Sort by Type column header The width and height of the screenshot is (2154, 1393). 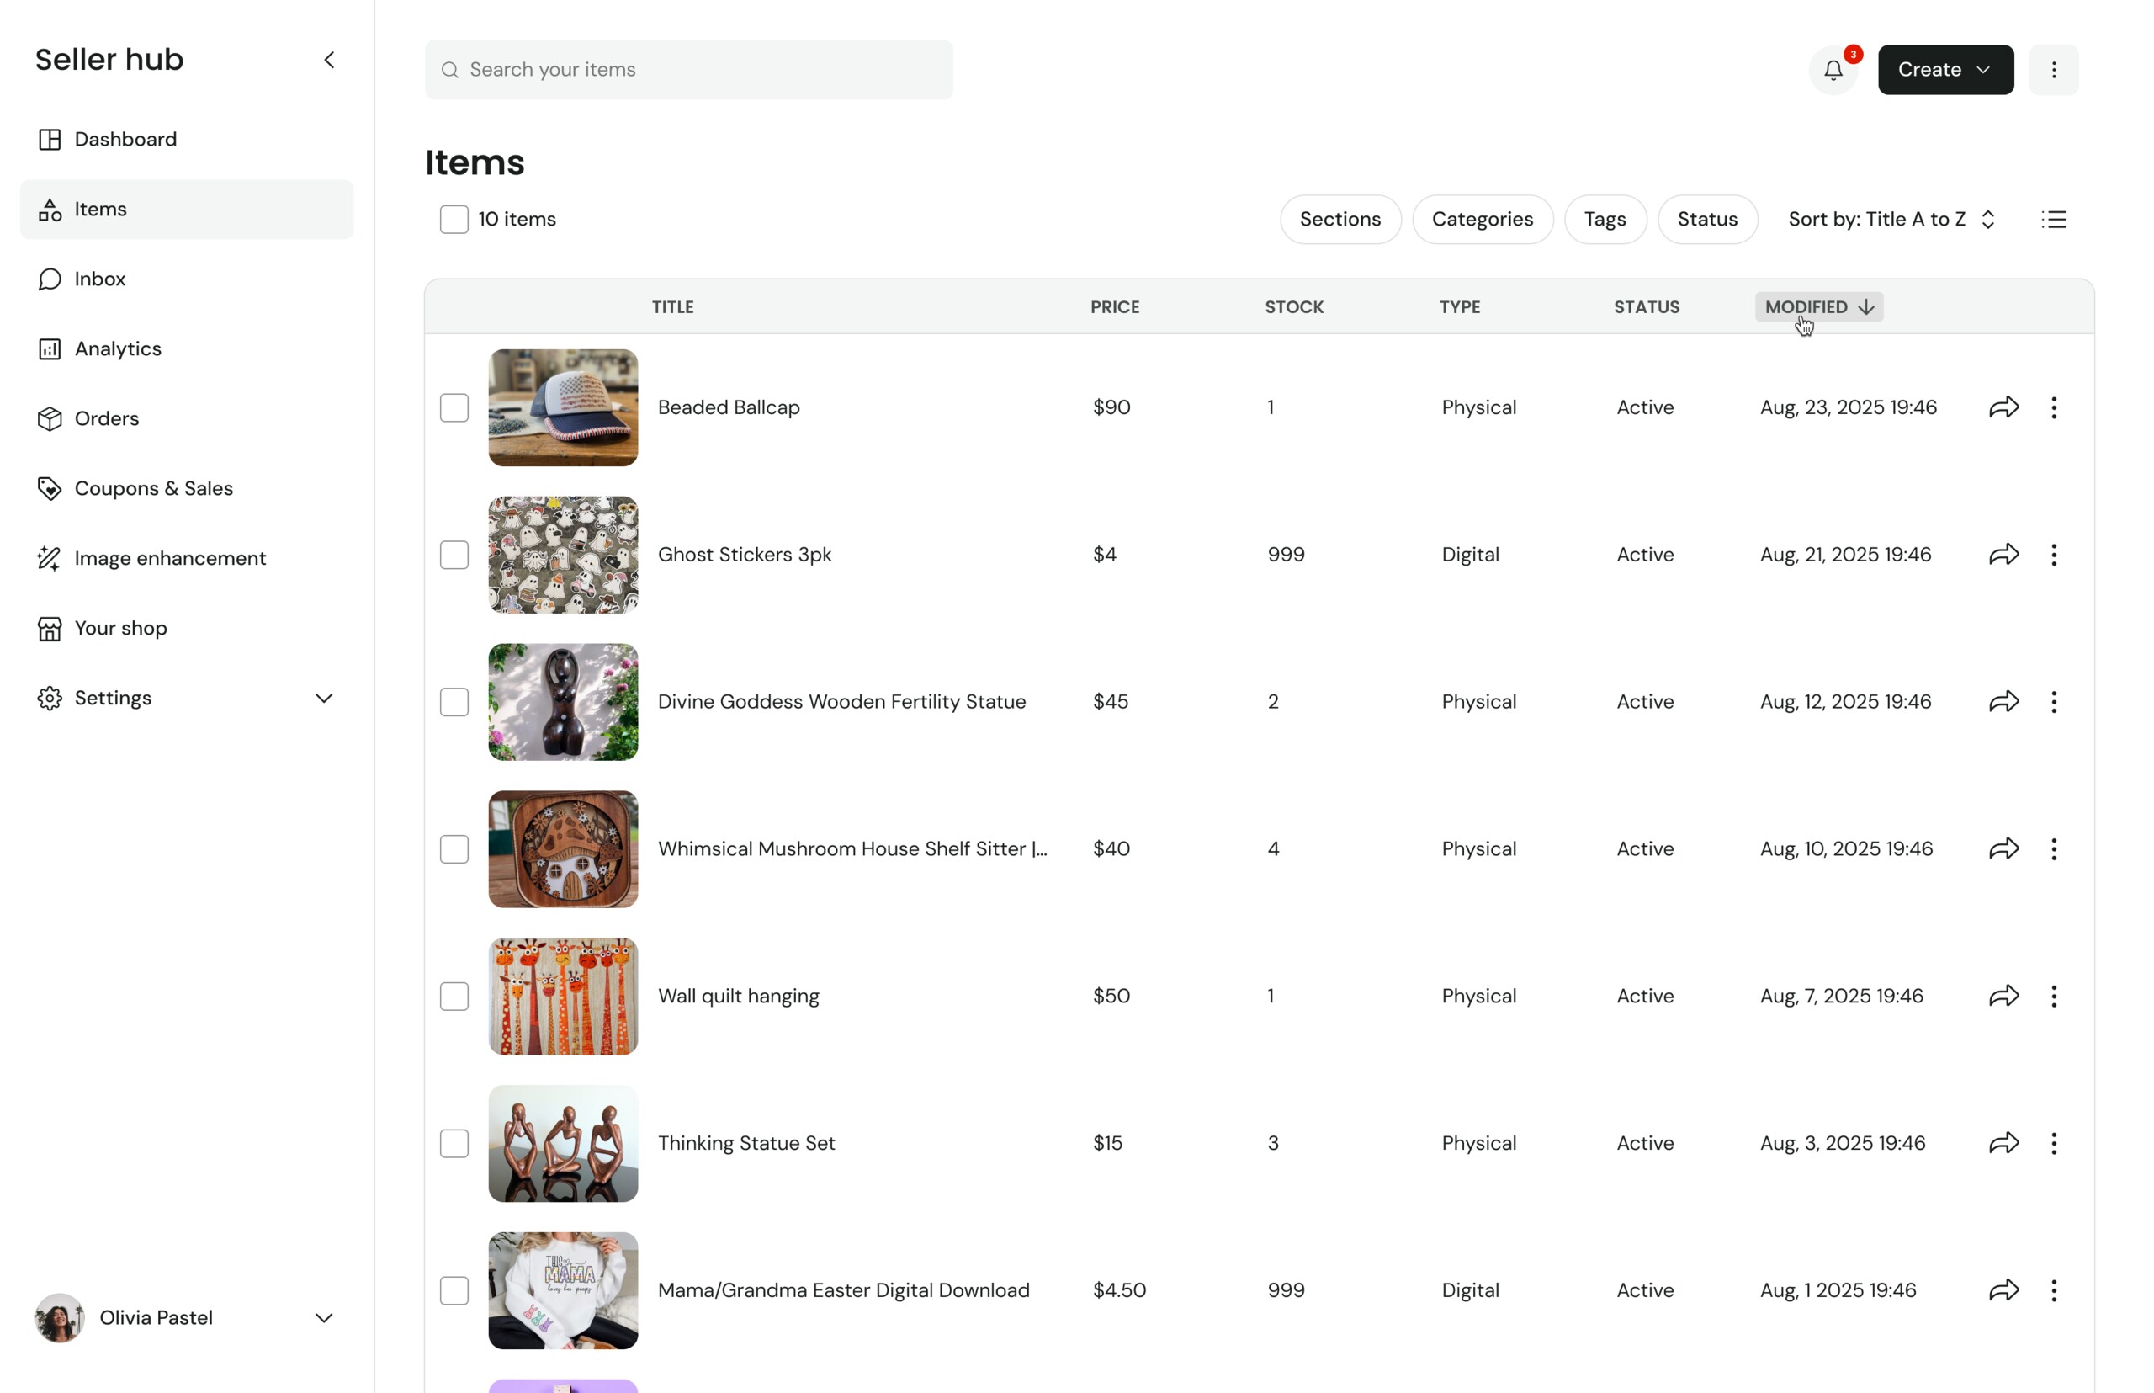[x=1460, y=307]
